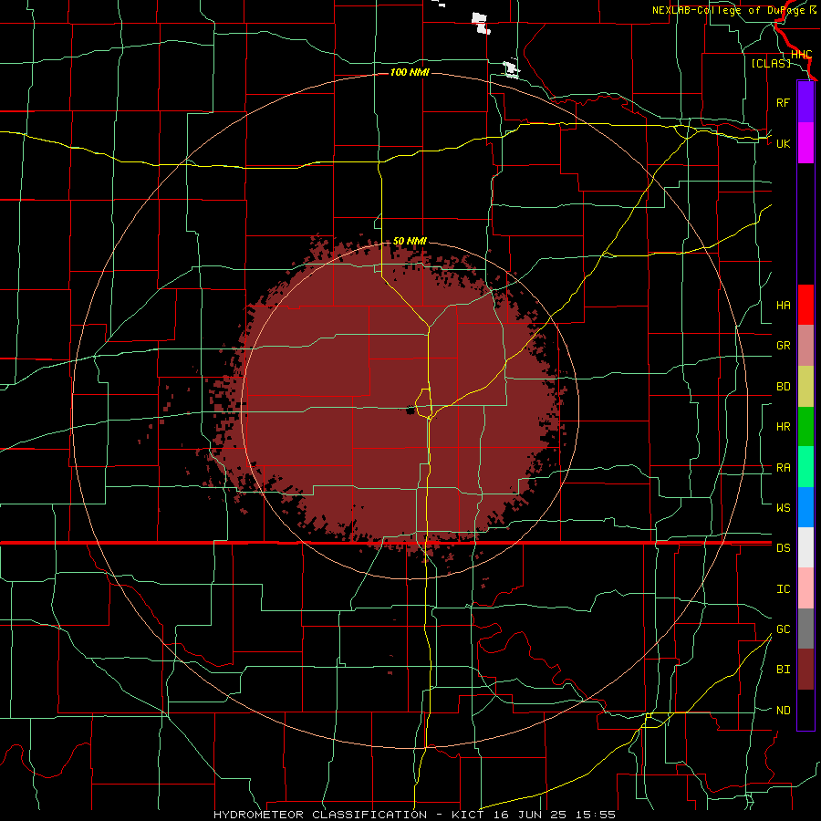Viewport: 821px width, 821px height.
Task: Click the HHC product label
Action: pos(801,55)
